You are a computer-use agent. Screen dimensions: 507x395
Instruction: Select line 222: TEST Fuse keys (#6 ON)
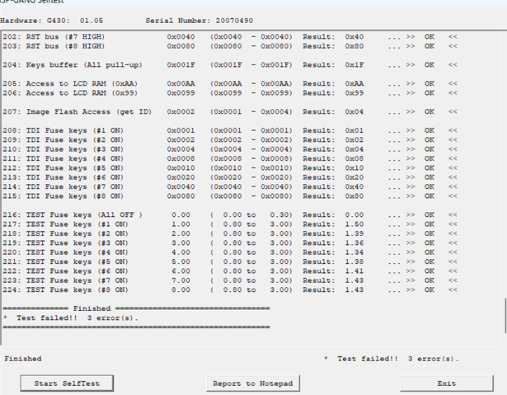pos(230,271)
